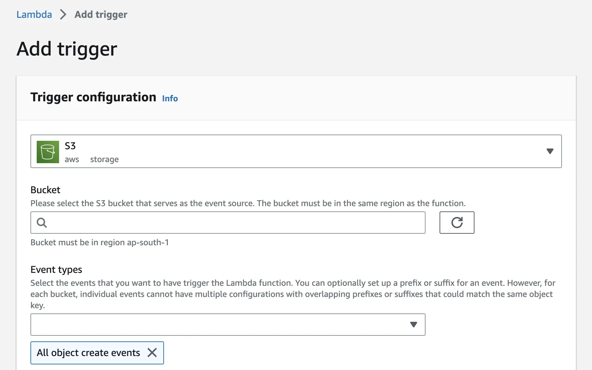Click the 'aws' tag under S3
The image size is (592, 370).
72,159
